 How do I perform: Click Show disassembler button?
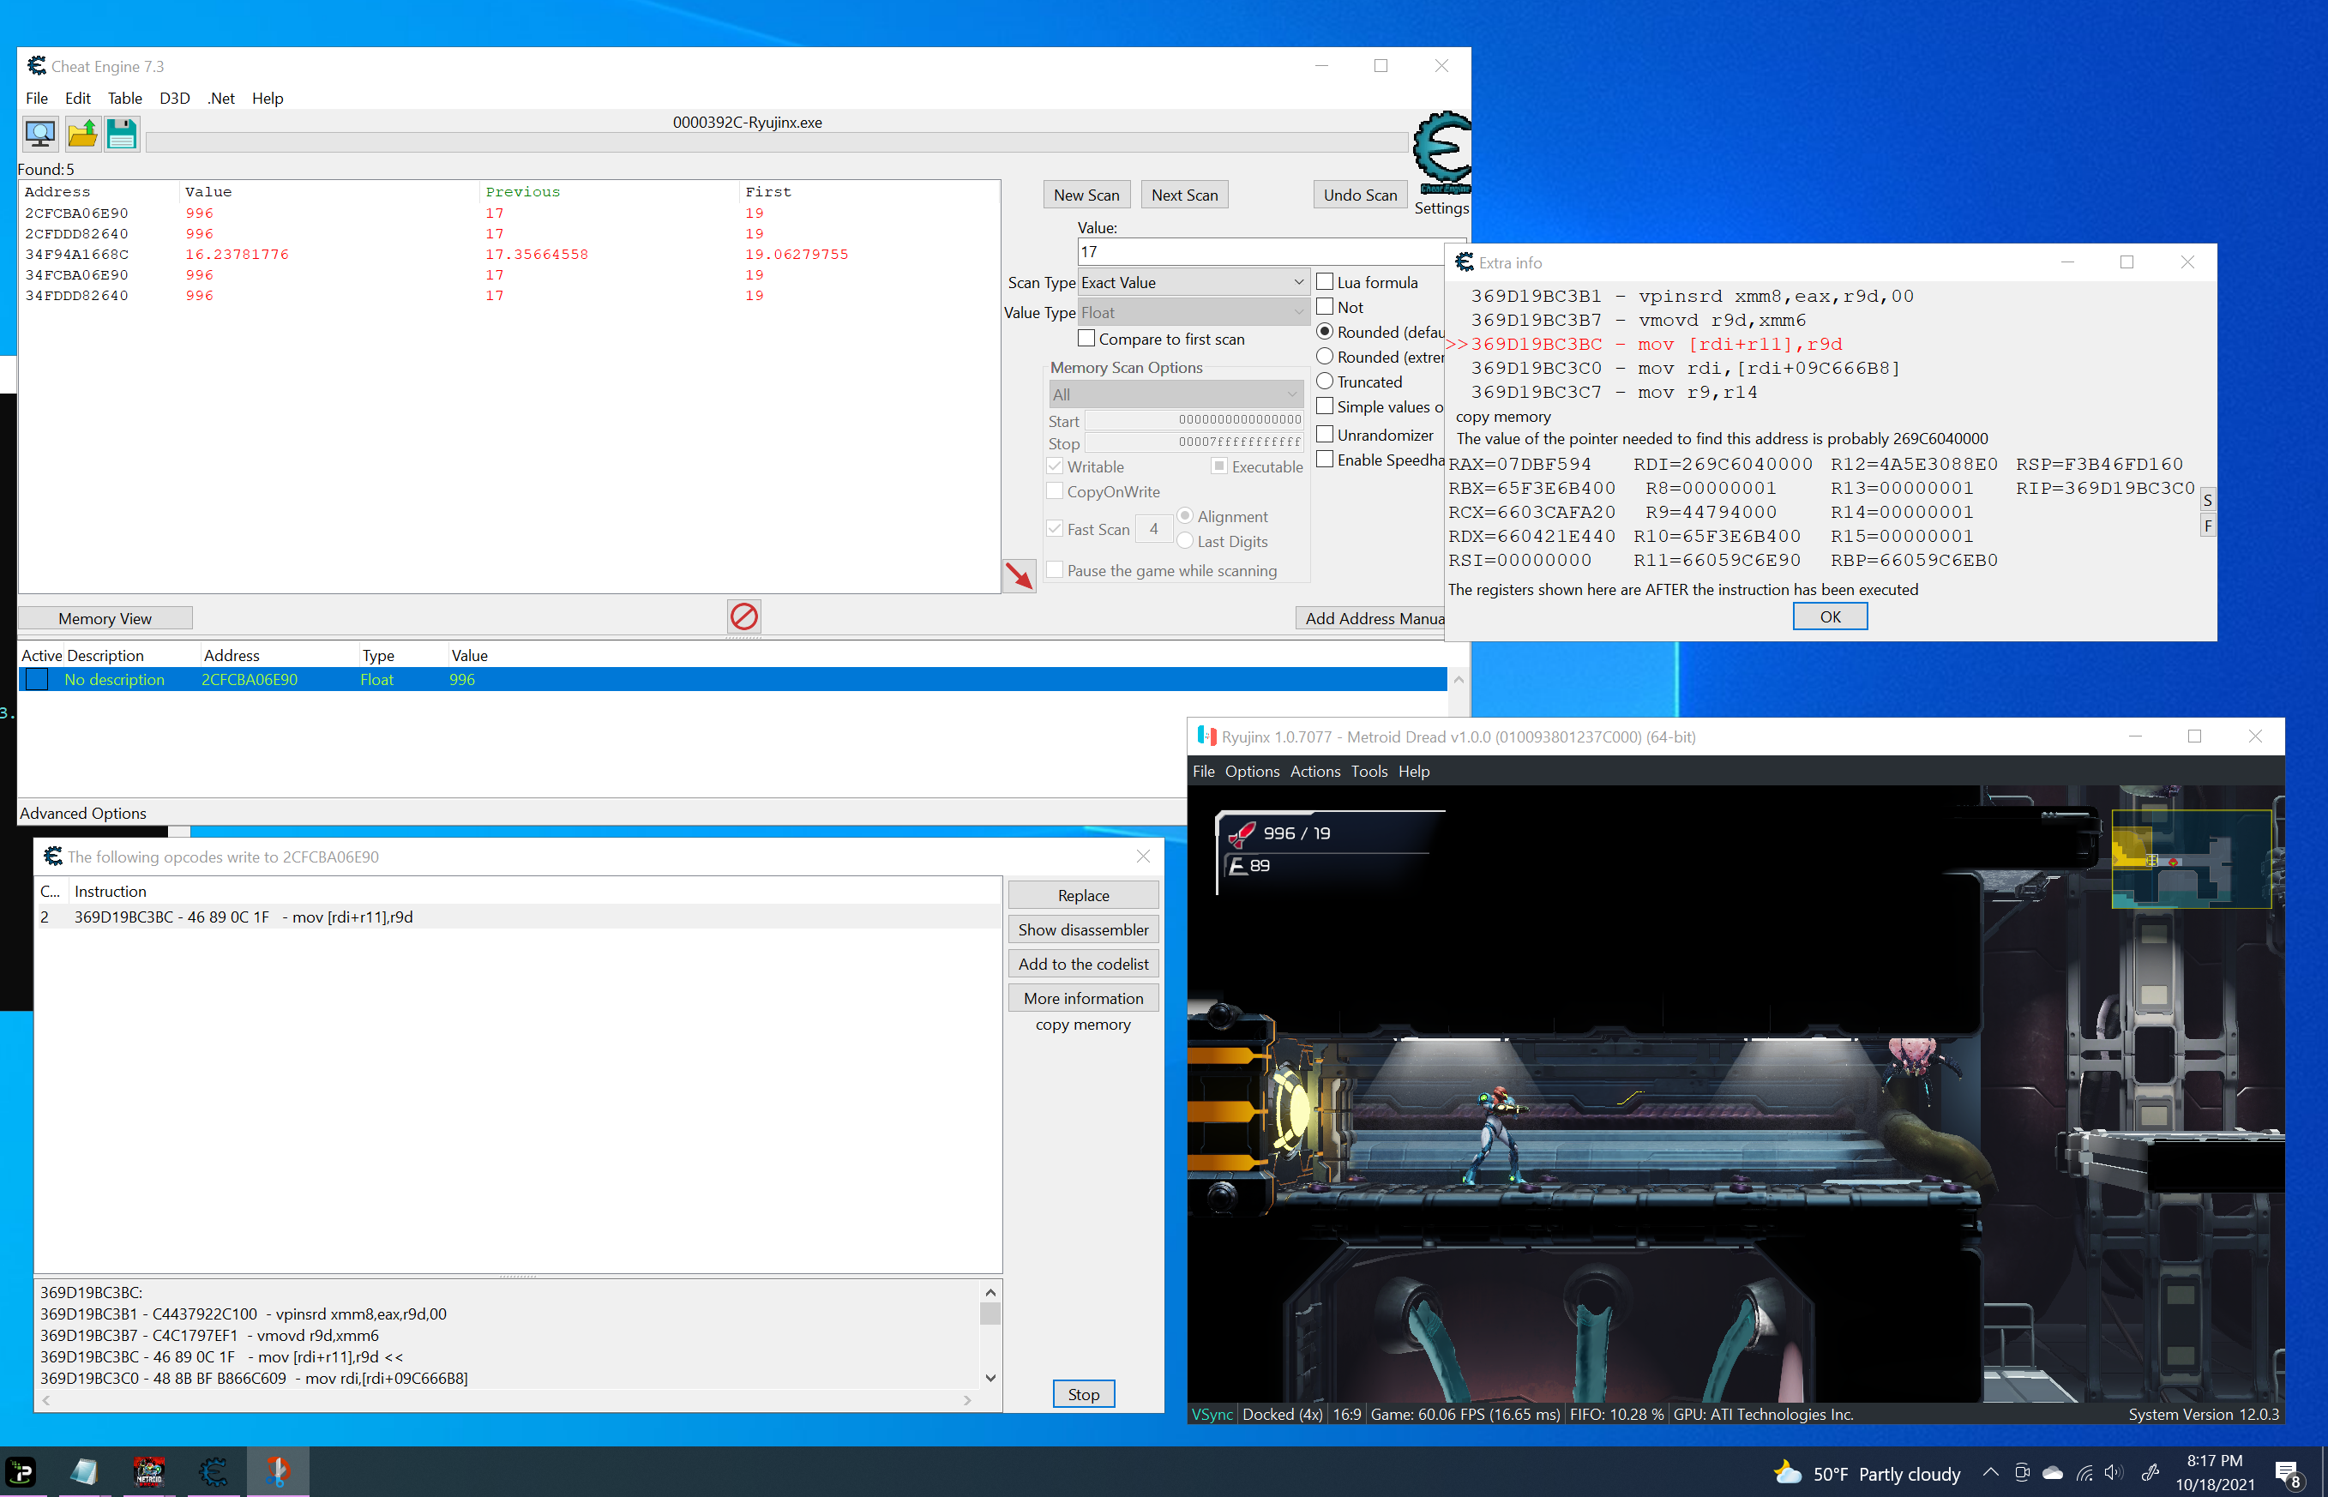pyautogui.click(x=1084, y=929)
